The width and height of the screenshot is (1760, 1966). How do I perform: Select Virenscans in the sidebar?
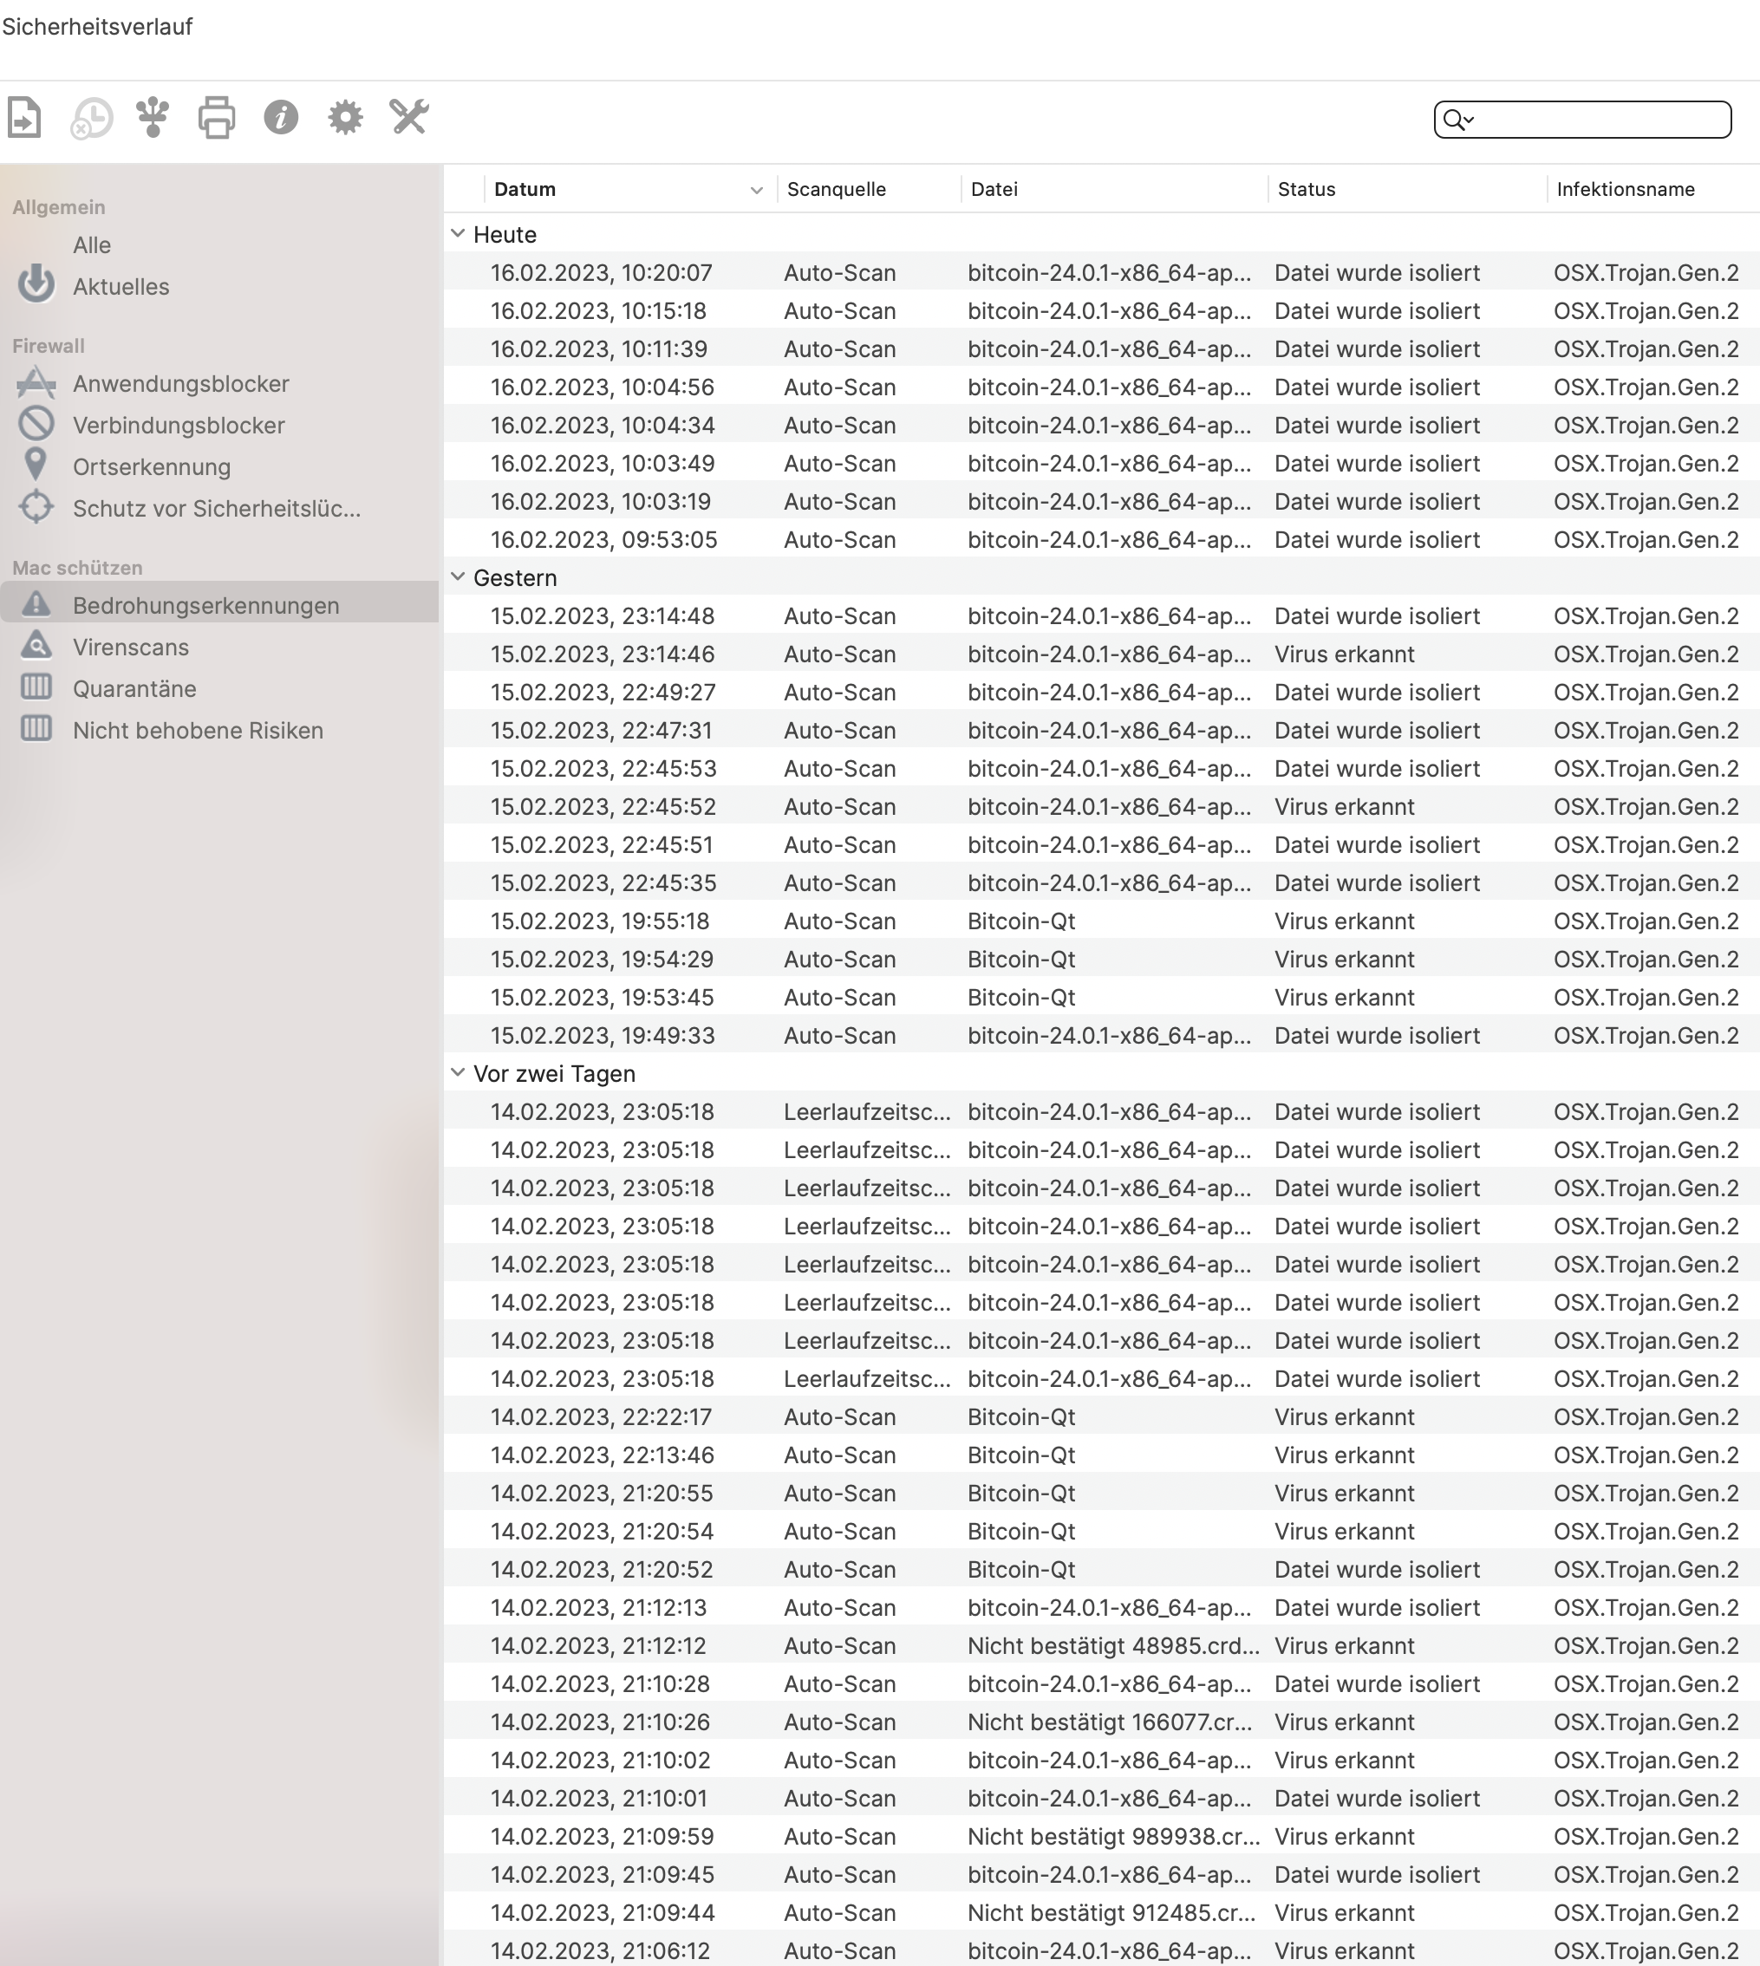click(x=131, y=647)
